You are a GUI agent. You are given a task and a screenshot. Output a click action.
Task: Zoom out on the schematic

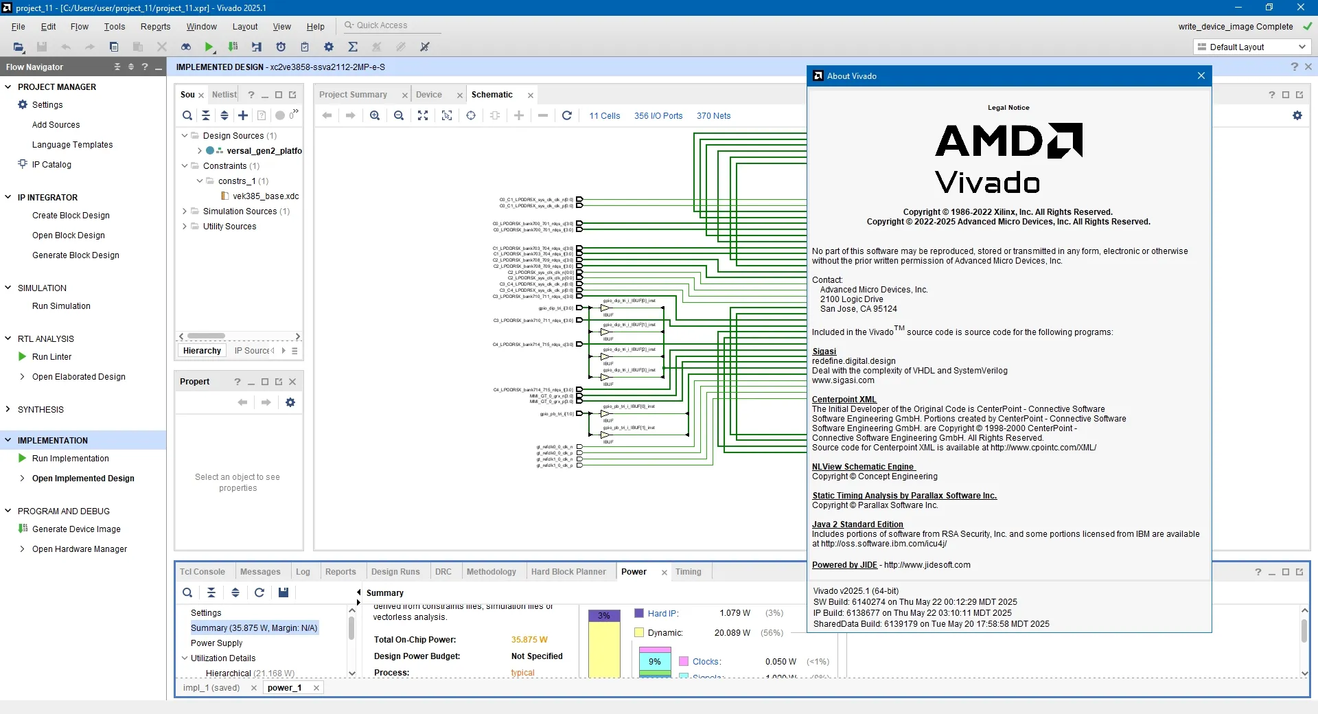coord(399,115)
